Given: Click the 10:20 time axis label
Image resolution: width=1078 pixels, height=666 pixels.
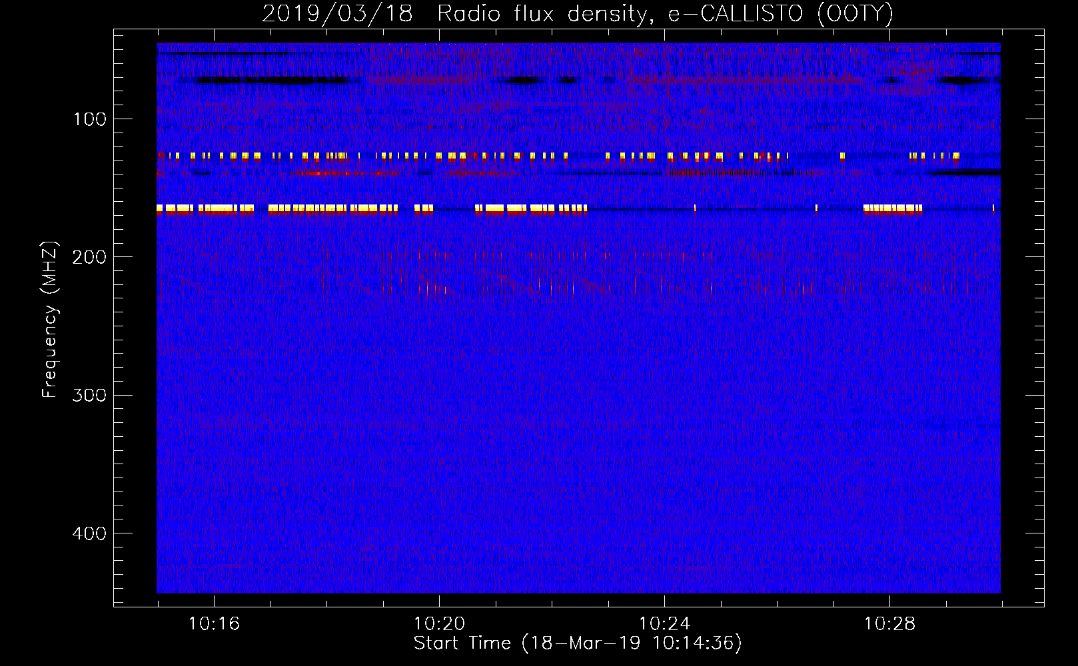Looking at the screenshot, I should [439, 624].
